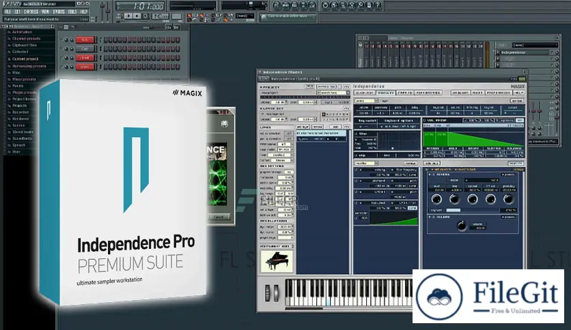Screen dimensions: 571x330
Task: Click the Cancel button in splash dialog
Action: tap(219, 217)
